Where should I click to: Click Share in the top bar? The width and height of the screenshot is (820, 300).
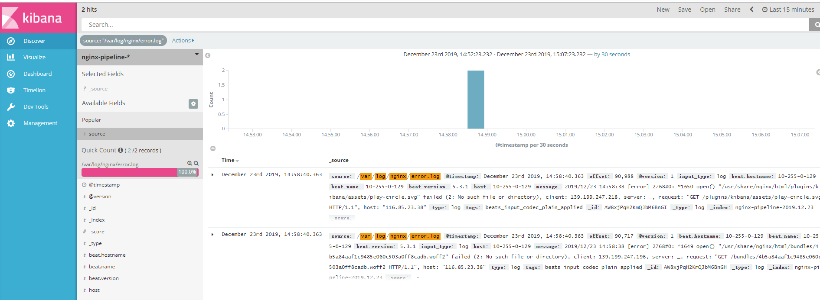pyautogui.click(x=732, y=10)
